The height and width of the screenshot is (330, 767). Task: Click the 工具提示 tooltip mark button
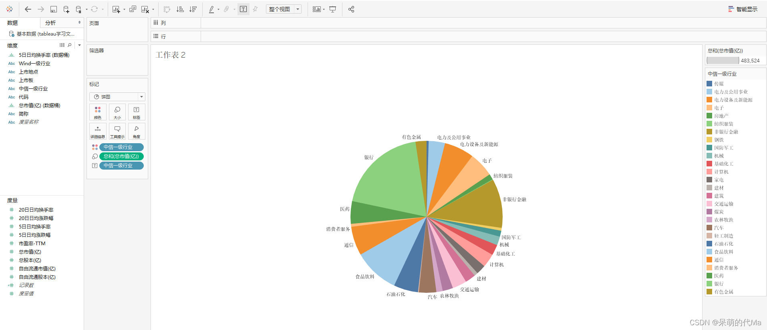coord(117,131)
